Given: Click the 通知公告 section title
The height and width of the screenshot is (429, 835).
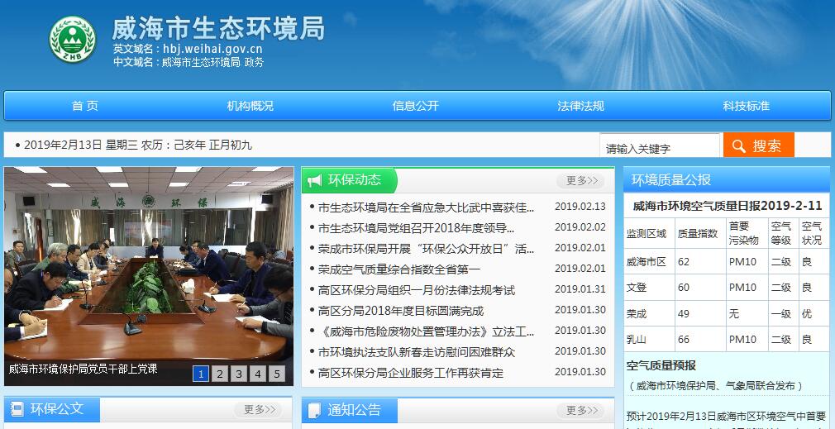Looking at the screenshot, I should pos(354,410).
